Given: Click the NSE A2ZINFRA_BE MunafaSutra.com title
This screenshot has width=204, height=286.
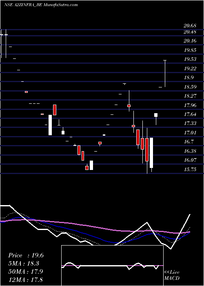Looking at the screenshot, I should click(41, 5).
